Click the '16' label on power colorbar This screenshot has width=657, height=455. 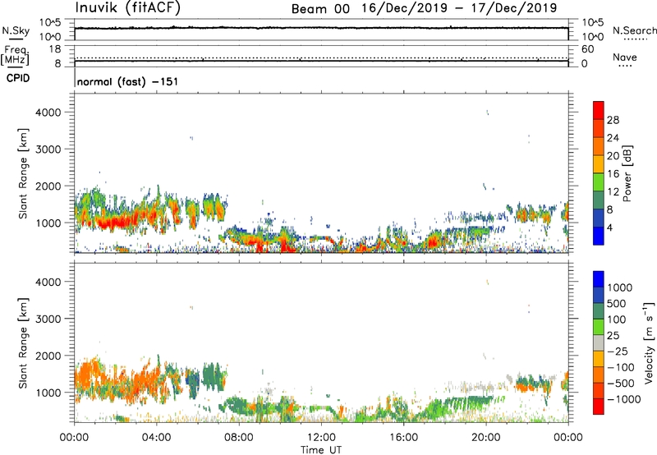(613, 174)
